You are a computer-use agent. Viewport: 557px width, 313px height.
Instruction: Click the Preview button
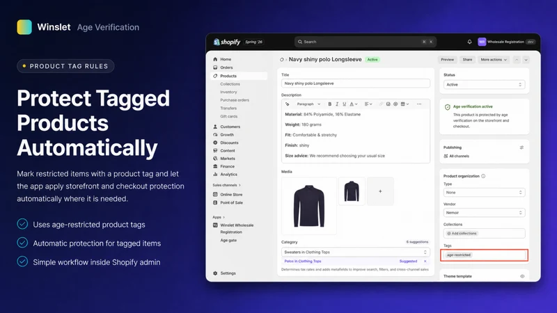coord(447,60)
